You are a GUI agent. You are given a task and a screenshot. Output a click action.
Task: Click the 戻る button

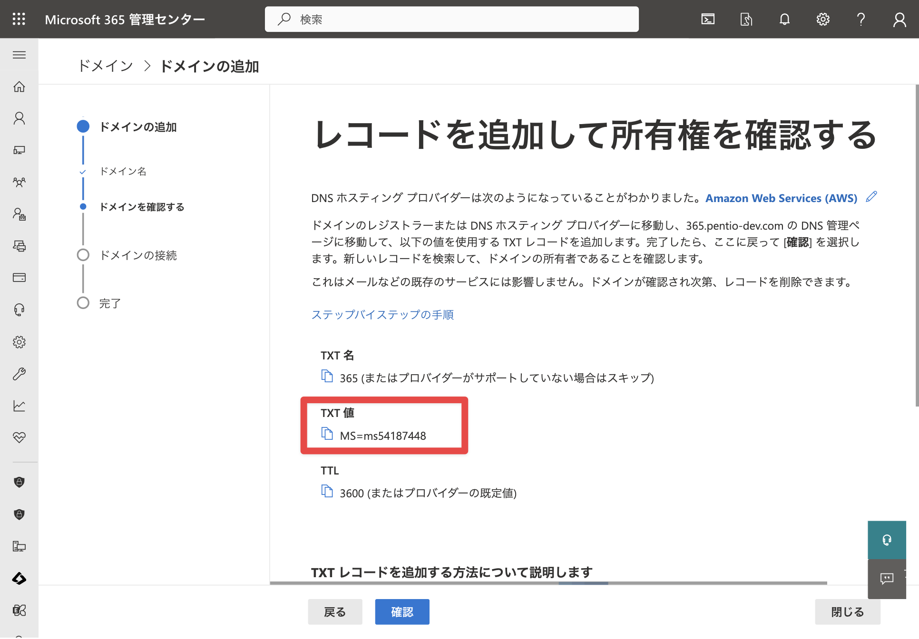(335, 612)
